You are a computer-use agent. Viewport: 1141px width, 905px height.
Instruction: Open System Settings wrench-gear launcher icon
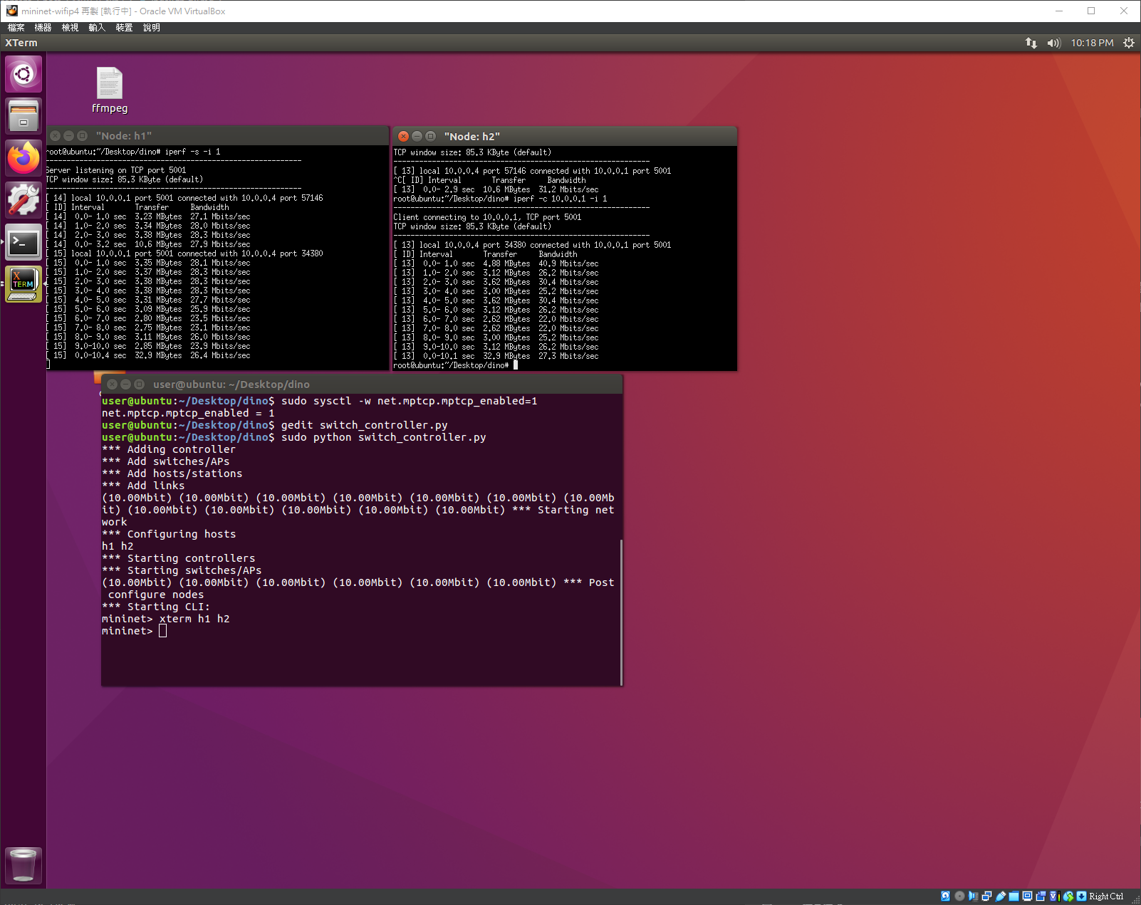tap(24, 200)
